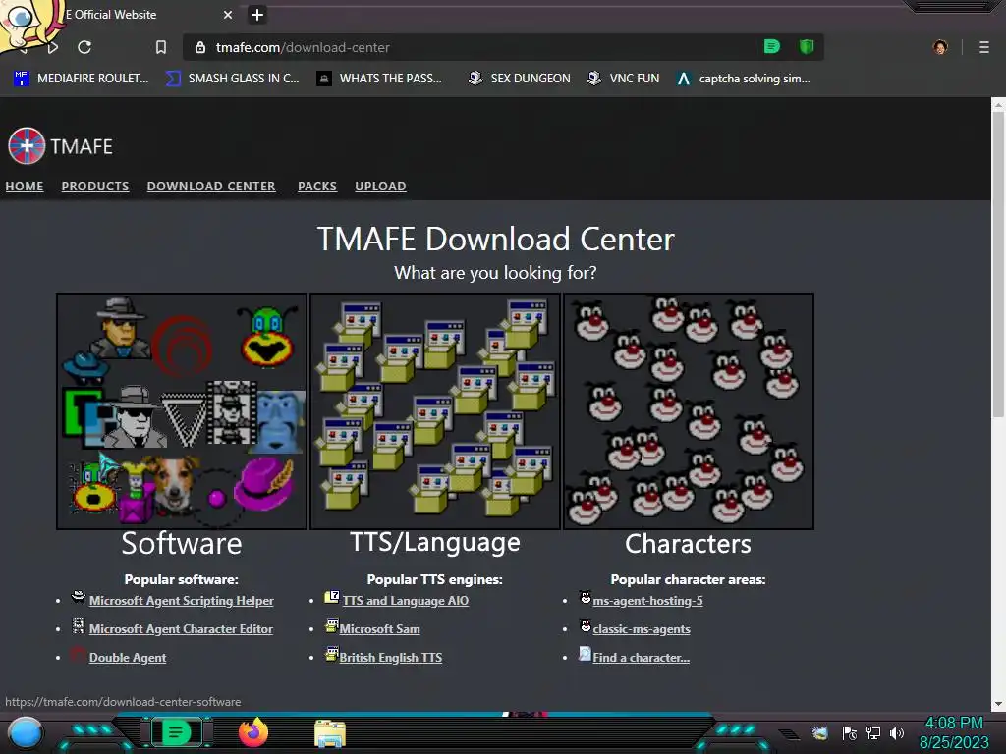1006x754 pixels.
Task: Open Microsoft Agent Character Editor link
Action: pyautogui.click(x=181, y=629)
